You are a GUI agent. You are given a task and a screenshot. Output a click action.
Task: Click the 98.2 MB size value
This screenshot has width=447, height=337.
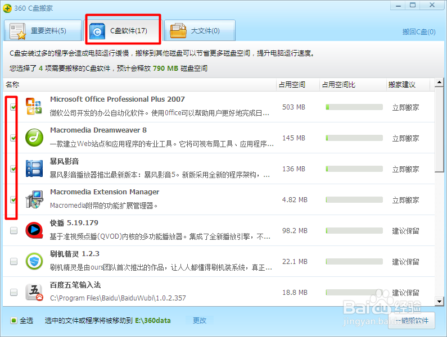pyautogui.click(x=295, y=230)
